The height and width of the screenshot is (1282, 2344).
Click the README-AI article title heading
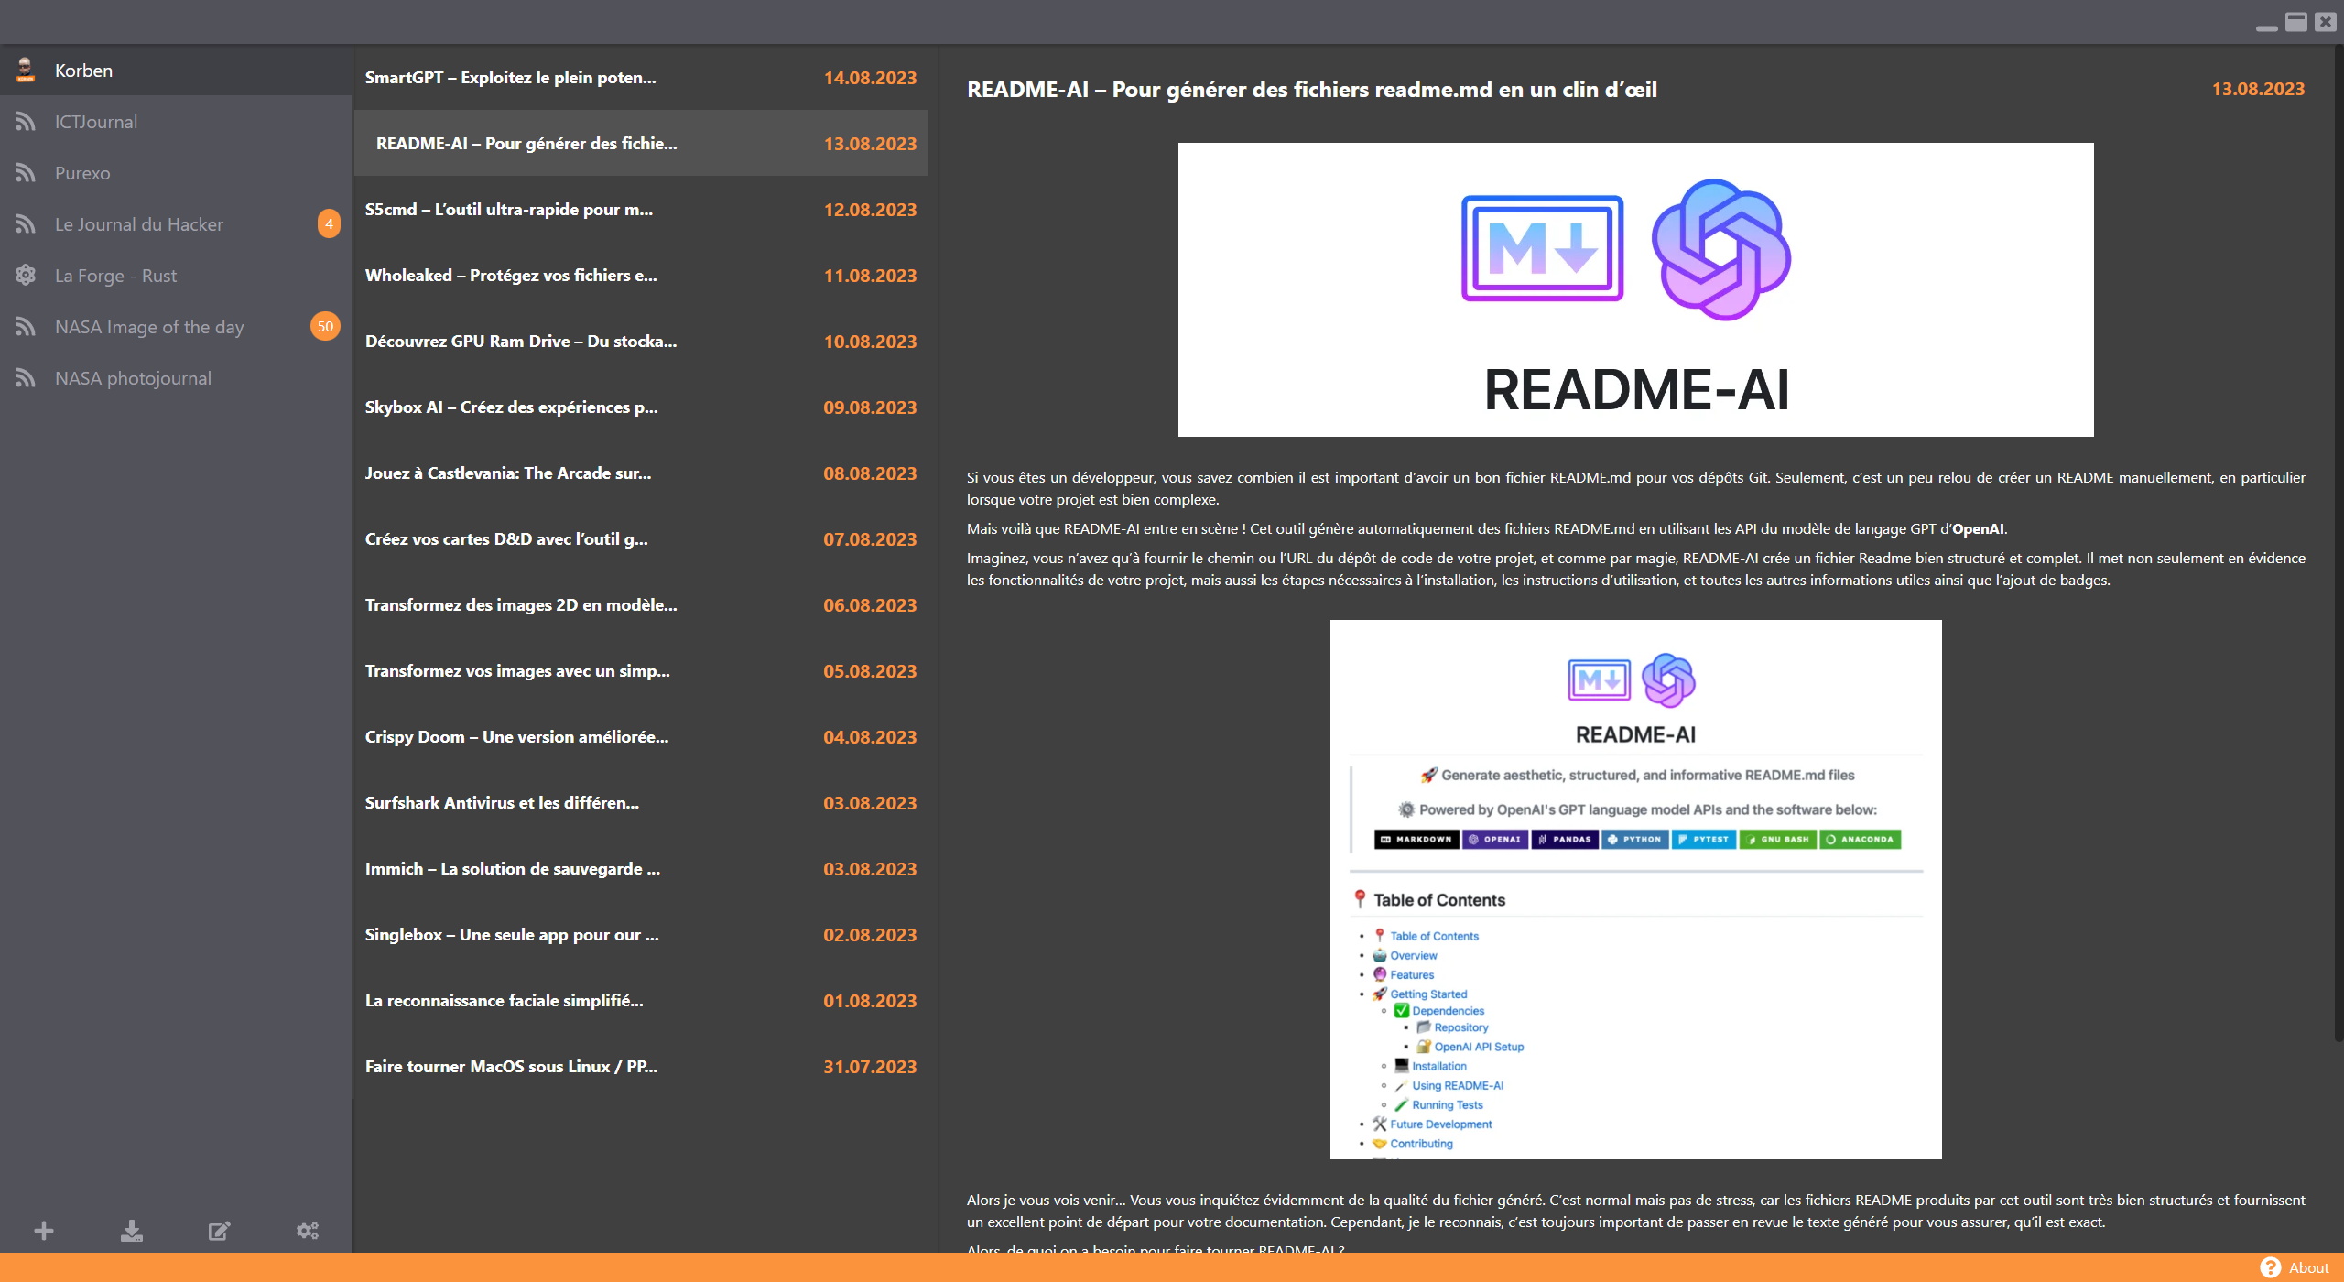pos(1311,90)
